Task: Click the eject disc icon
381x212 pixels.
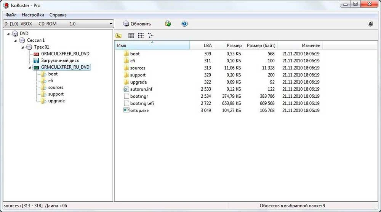Action: click(x=370, y=24)
